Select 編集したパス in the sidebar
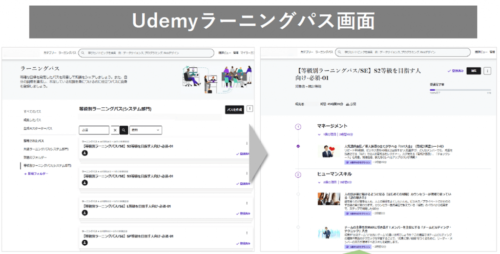500x254 pixels. coord(32,120)
